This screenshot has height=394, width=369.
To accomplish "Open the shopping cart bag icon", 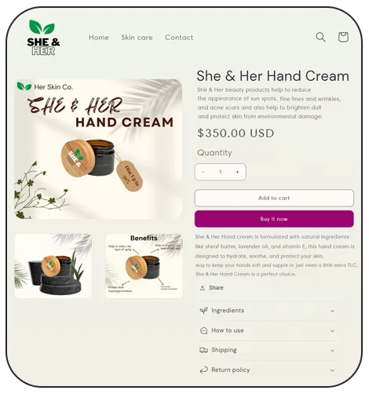I will coord(343,37).
